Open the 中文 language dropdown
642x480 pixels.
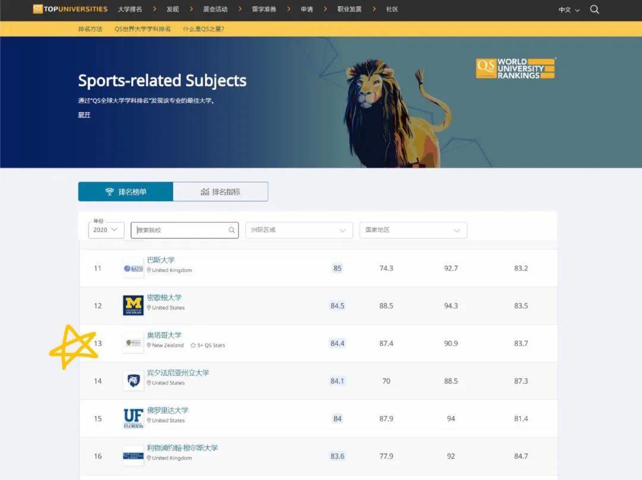569,10
